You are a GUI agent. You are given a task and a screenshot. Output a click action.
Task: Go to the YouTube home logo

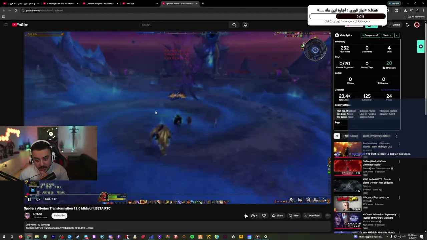(20, 25)
